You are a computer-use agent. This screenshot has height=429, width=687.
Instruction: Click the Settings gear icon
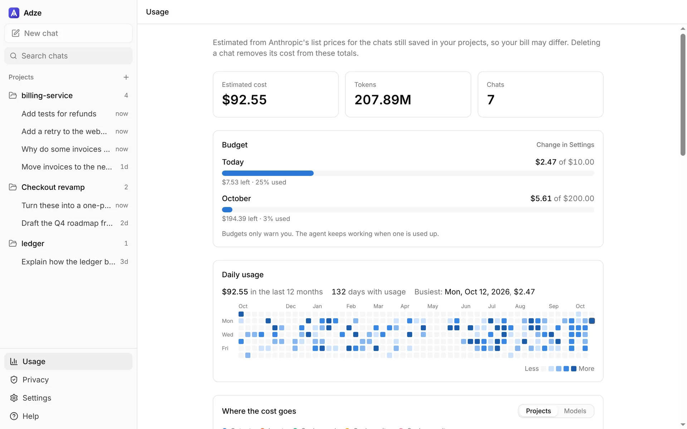(x=14, y=398)
